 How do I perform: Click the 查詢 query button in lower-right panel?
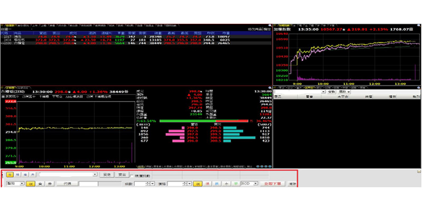[x=332, y=92]
